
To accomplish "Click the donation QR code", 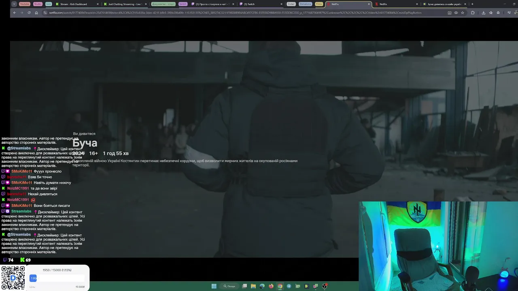I will tap(13, 278).
